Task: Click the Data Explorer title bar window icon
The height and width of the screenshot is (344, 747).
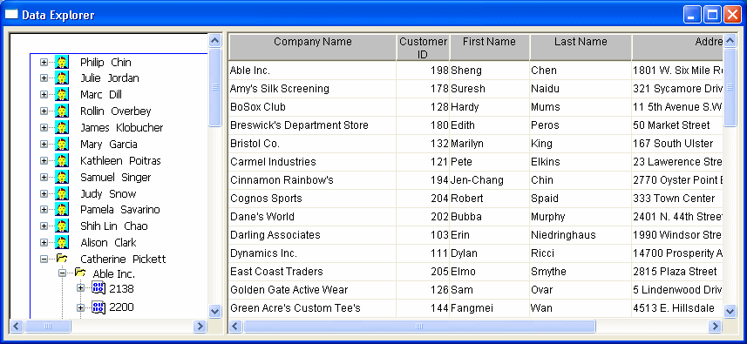Action: point(11,15)
